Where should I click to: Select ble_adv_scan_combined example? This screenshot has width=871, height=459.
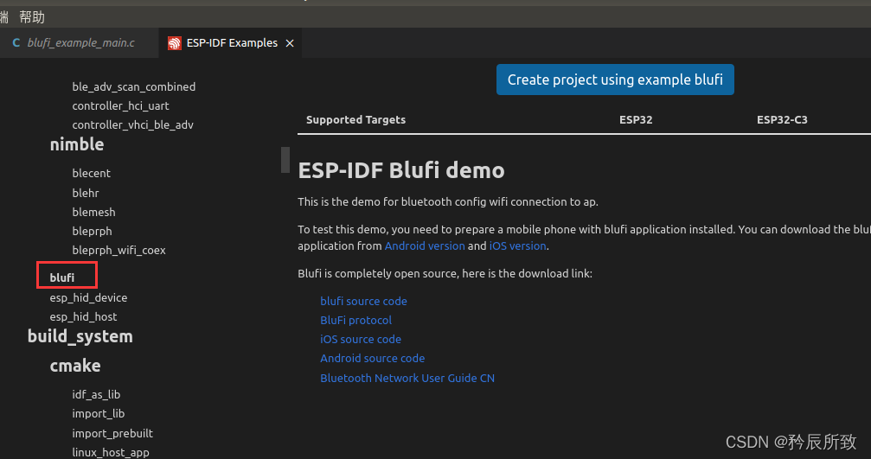click(134, 86)
